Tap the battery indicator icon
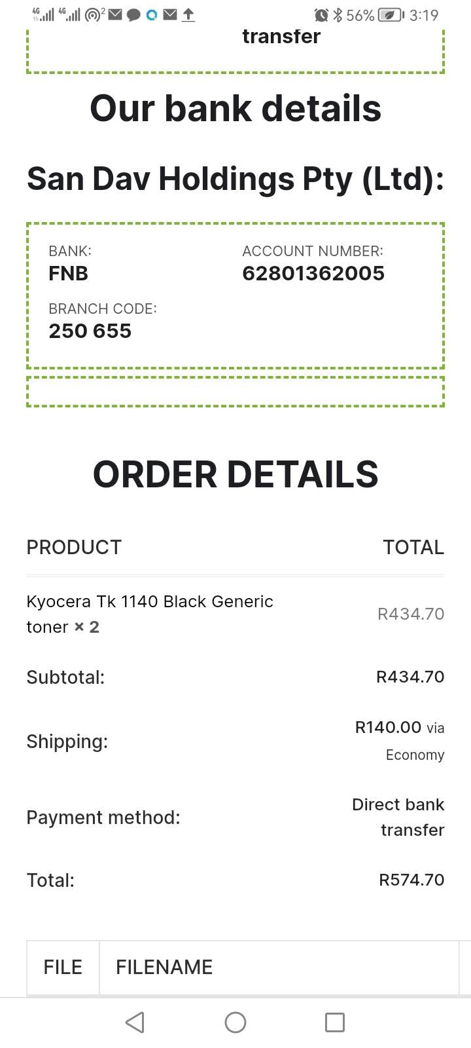Image resolution: width=471 pixels, height=1048 pixels. (x=391, y=14)
